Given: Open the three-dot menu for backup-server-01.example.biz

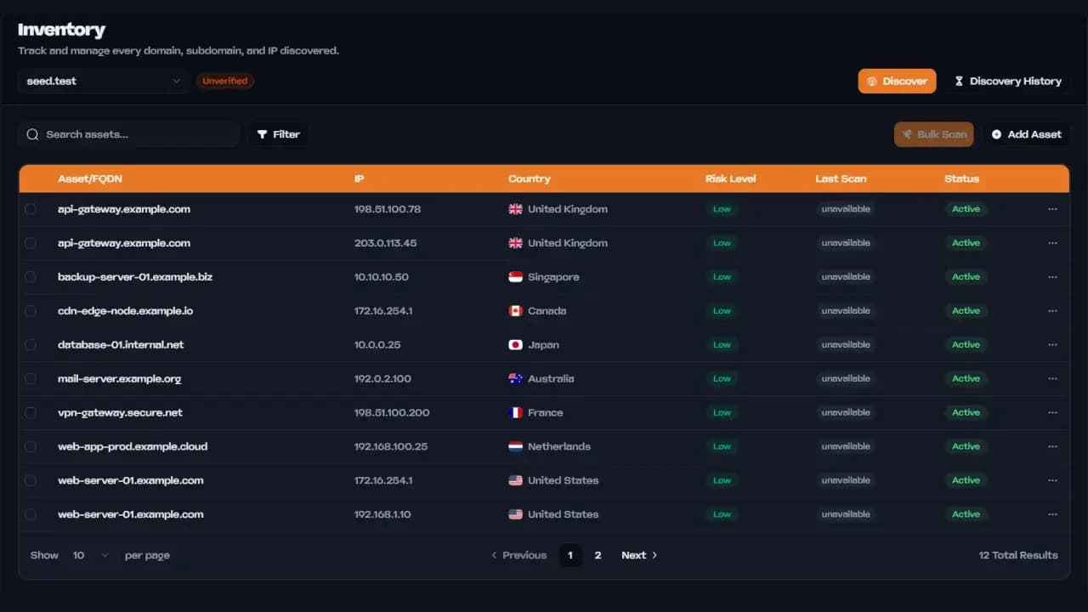Looking at the screenshot, I should (1052, 277).
